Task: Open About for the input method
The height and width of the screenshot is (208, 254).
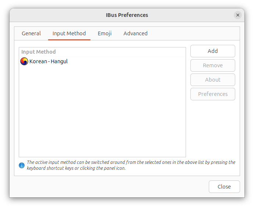Action: [212, 80]
